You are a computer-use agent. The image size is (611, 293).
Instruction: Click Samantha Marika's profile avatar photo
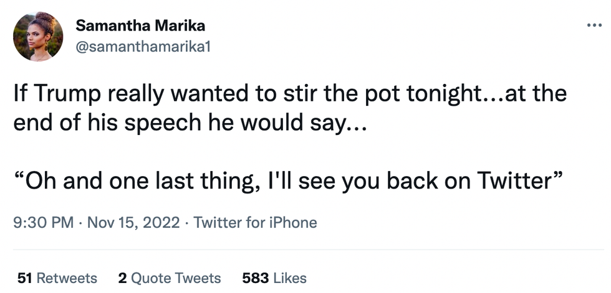pyautogui.click(x=38, y=36)
